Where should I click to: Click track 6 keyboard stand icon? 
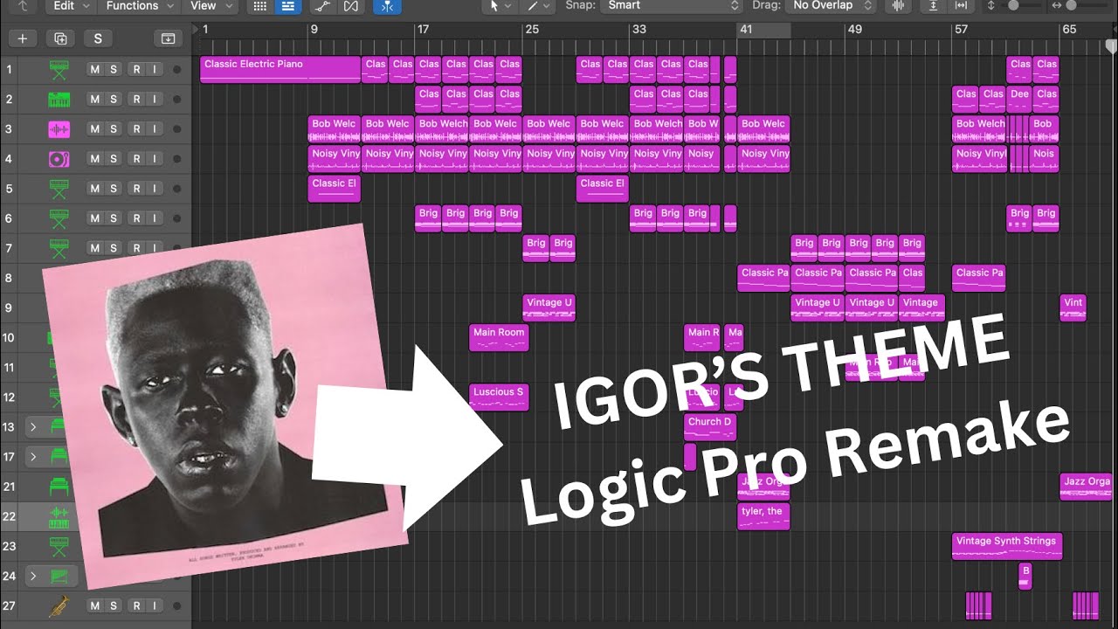(59, 218)
